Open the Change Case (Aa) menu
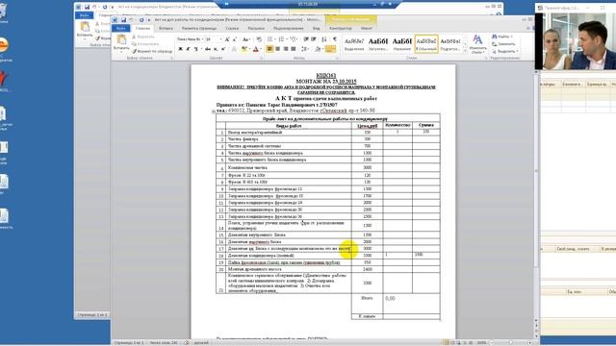616x346 pixels. click(246, 39)
